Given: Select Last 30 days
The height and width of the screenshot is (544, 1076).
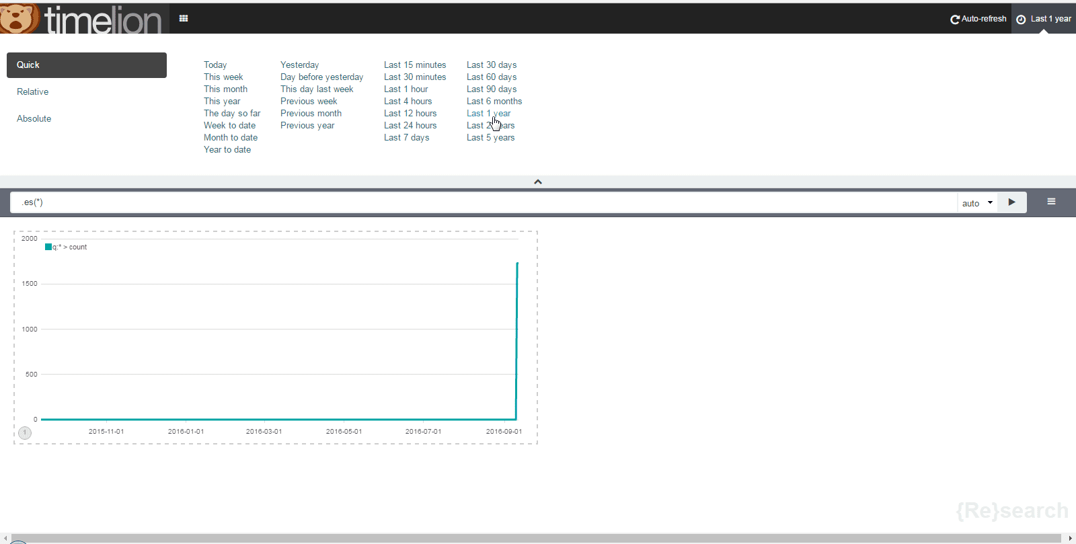Looking at the screenshot, I should (492, 65).
